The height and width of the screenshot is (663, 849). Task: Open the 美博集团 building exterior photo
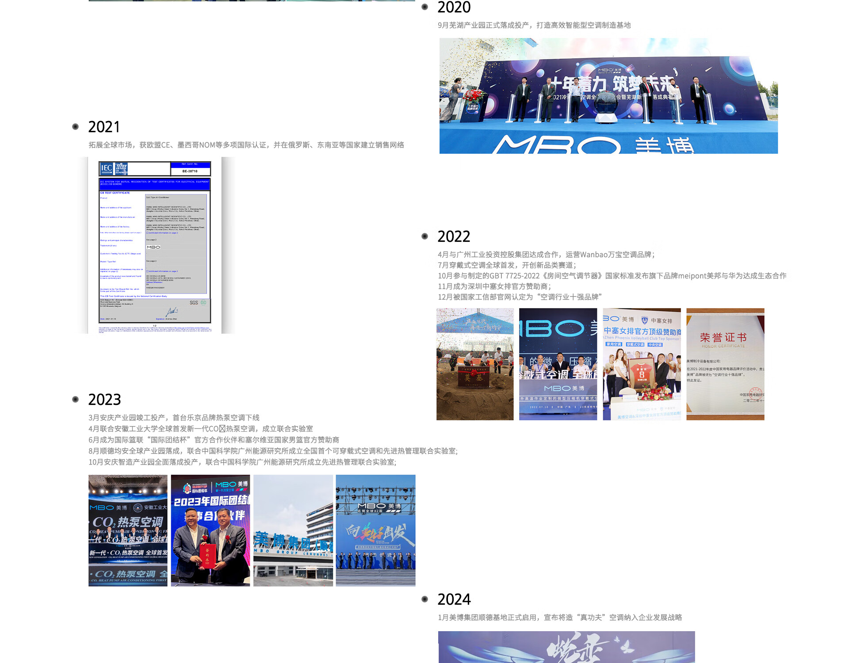[293, 530]
